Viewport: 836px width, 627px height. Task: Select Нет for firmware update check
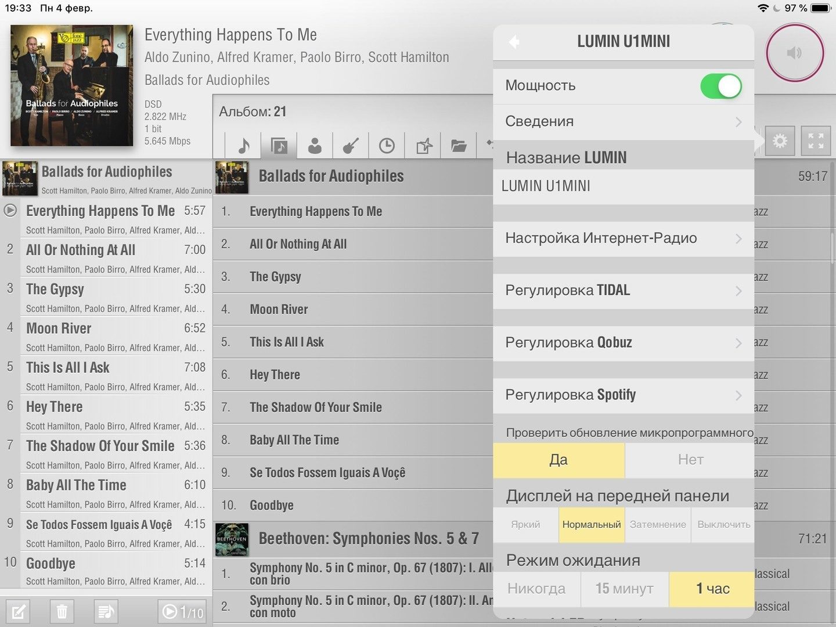(690, 460)
